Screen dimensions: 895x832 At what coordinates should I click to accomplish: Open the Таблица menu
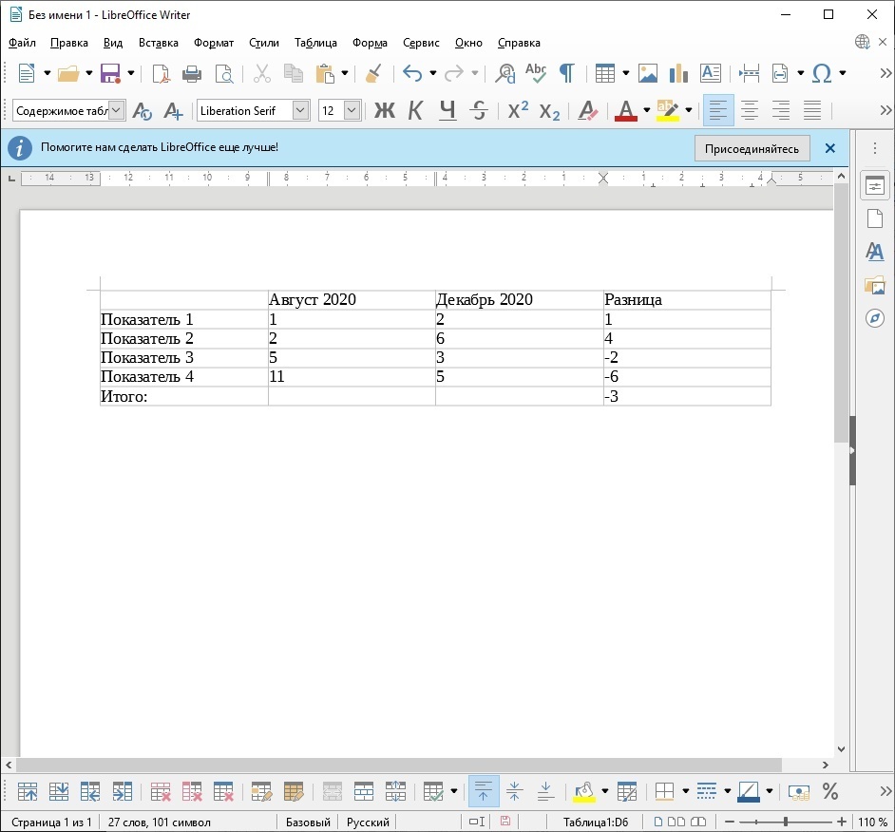pos(315,43)
